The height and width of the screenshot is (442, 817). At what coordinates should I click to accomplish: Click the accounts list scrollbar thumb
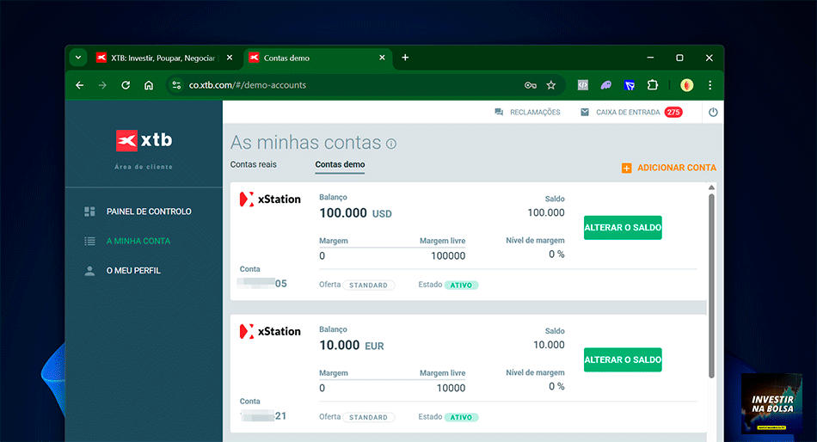click(x=711, y=285)
